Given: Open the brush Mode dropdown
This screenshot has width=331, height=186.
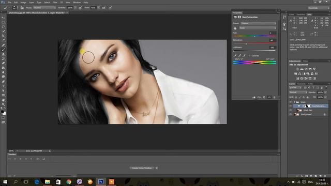Looking at the screenshot, I should point(44,8).
